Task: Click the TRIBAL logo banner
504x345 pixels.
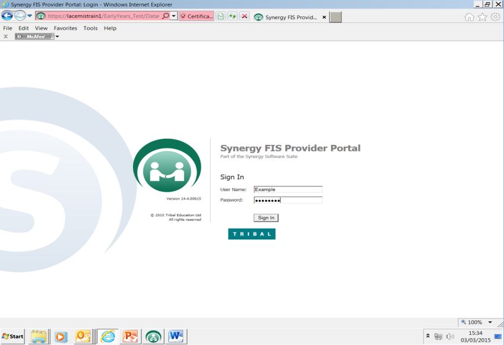Action: 251,234
